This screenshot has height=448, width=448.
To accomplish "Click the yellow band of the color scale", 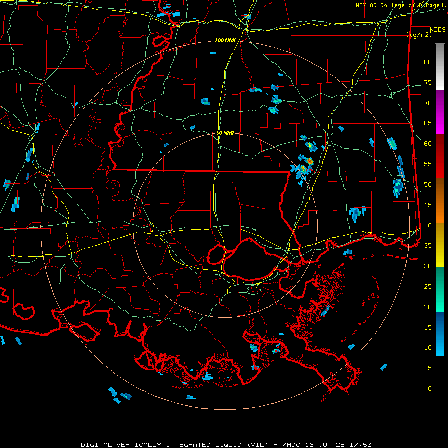I will coord(440,245).
